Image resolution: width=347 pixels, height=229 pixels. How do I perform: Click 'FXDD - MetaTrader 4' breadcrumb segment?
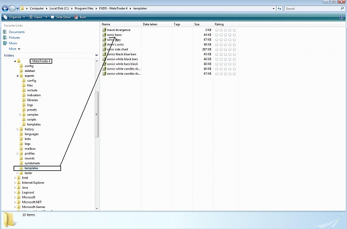tap(113, 8)
